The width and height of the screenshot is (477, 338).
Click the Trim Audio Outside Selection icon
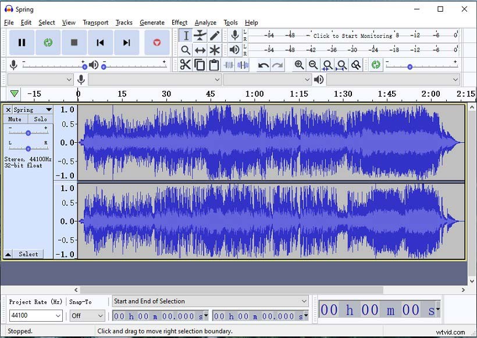pos(228,65)
